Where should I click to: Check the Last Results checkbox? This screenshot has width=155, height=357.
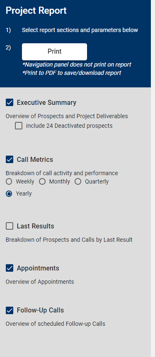point(10,226)
